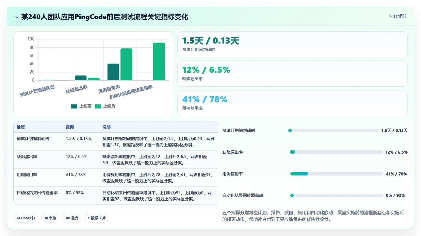Image resolution: width=421 pixels, height=236 pixels.
Task: Click table value 12% / 6.5%
Action: 77,157
